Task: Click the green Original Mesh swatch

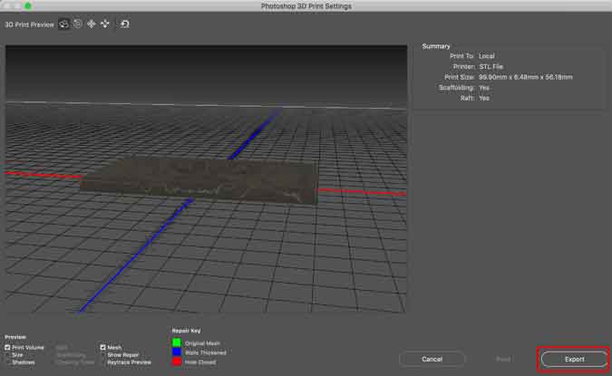Action: tap(176, 343)
